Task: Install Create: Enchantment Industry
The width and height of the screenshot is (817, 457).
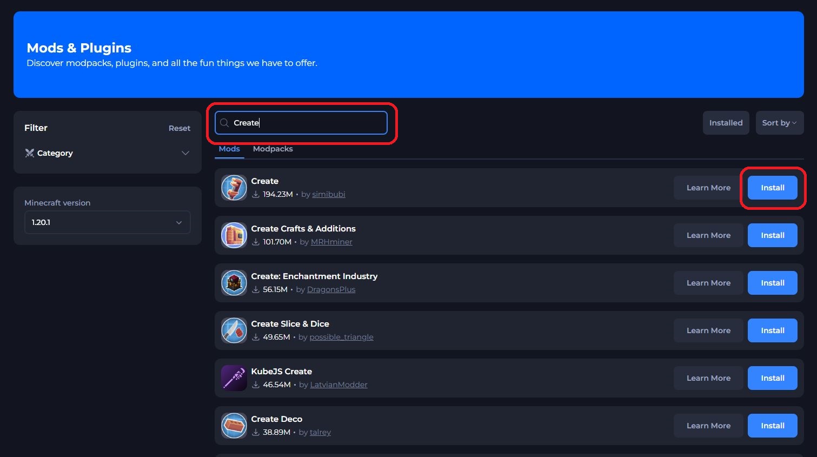Action: tap(773, 283)
